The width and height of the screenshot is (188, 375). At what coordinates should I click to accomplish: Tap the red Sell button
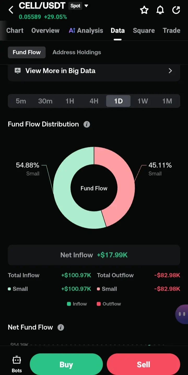[x=143, y=364]
